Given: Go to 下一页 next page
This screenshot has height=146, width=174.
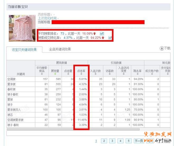Looking at the screenshot, I should (139, 141).
